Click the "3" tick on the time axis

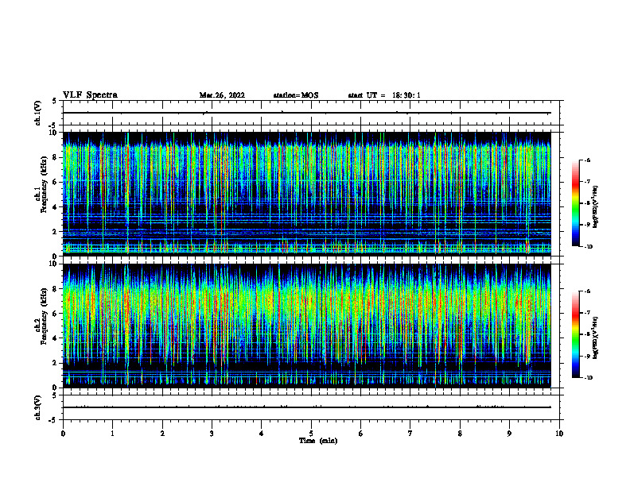click(x=212, y=434)
